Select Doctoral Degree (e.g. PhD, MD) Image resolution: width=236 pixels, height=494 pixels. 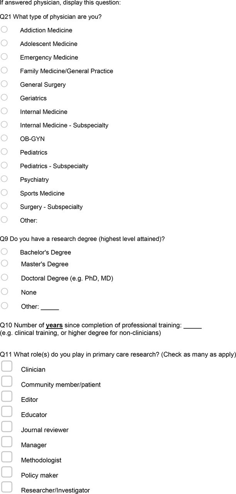[4, 277]
